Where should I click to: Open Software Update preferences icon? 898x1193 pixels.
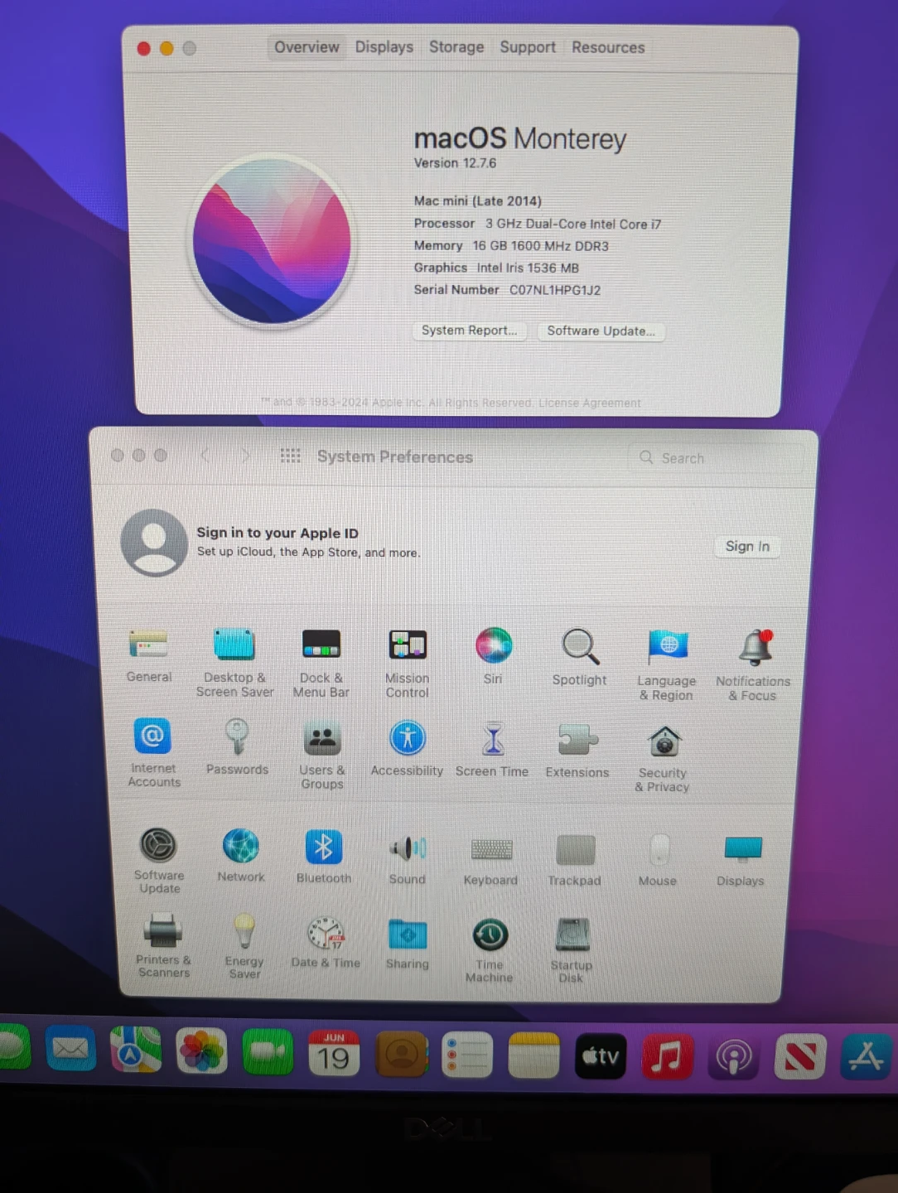click(158, 846)
